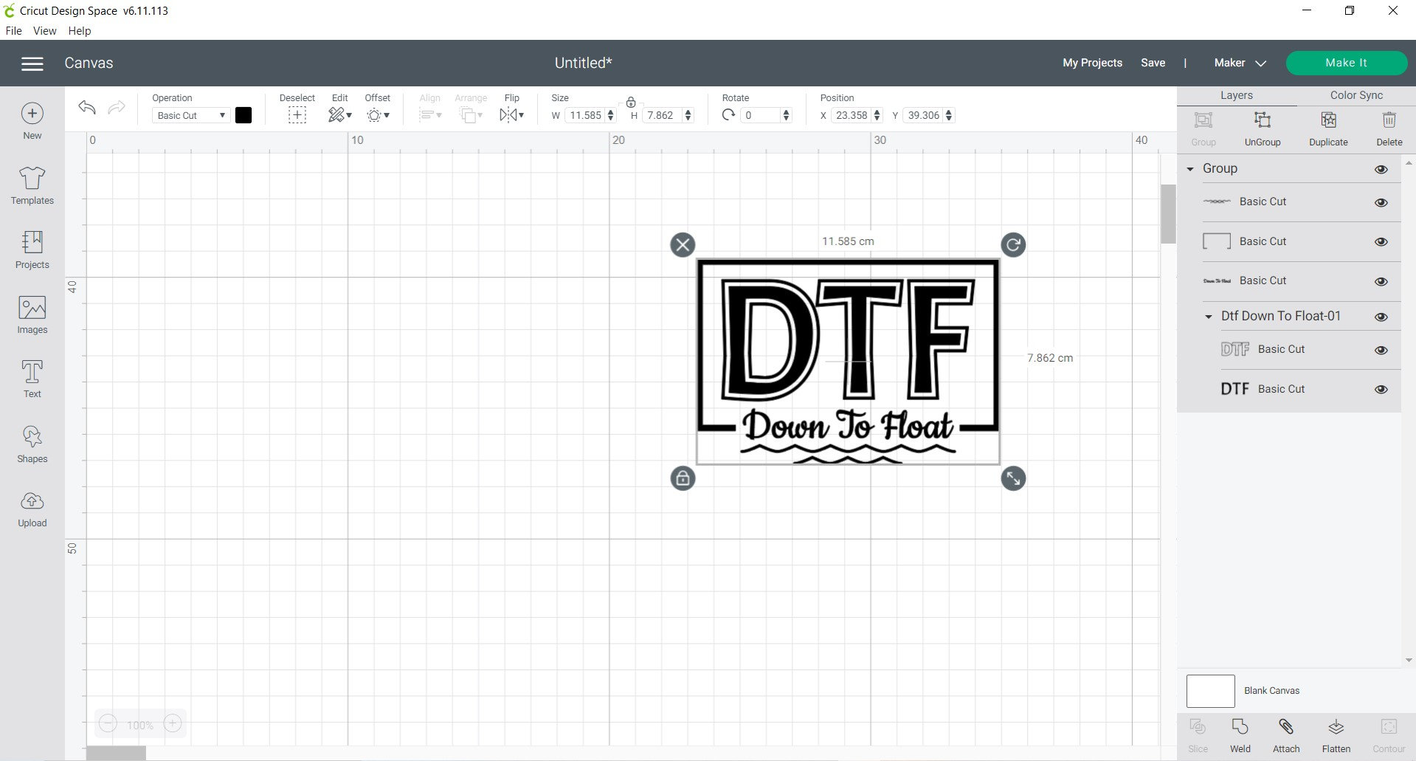Open the File menu
The image size is (1416, 761).
(13, 30)
